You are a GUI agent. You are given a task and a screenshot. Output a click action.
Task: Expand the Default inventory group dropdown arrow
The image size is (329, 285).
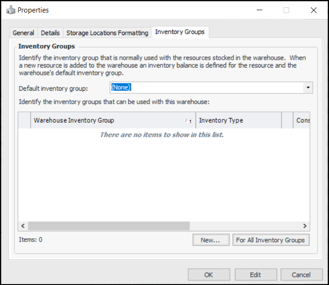coord(308,87)
